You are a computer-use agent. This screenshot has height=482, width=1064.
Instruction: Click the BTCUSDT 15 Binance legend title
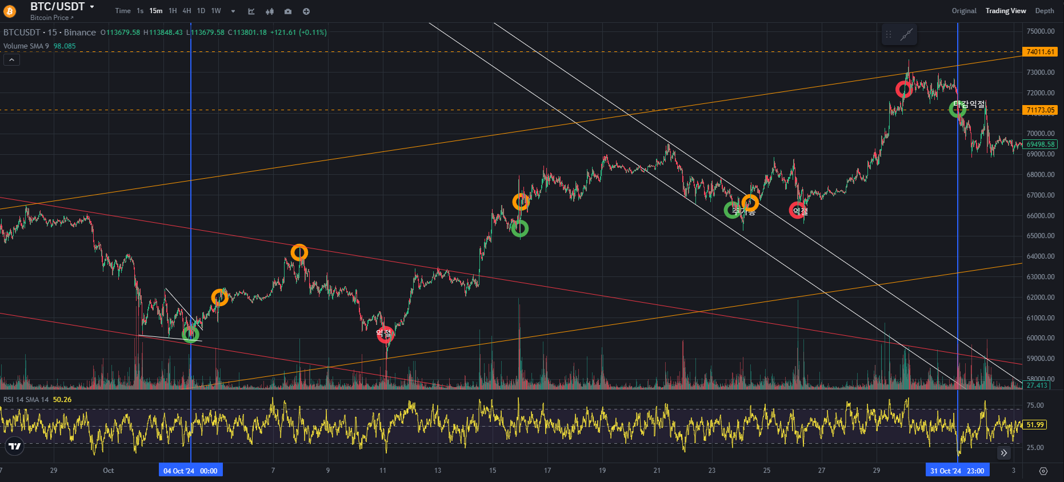[50, 33]
